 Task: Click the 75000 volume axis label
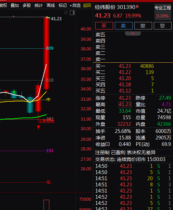[85, 199]
